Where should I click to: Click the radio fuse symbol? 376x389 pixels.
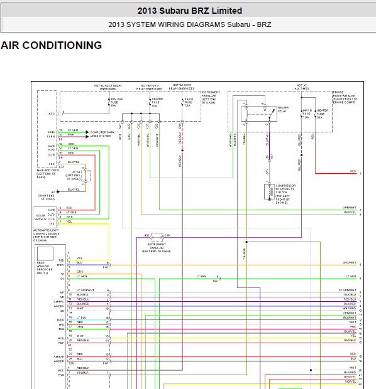182,102
